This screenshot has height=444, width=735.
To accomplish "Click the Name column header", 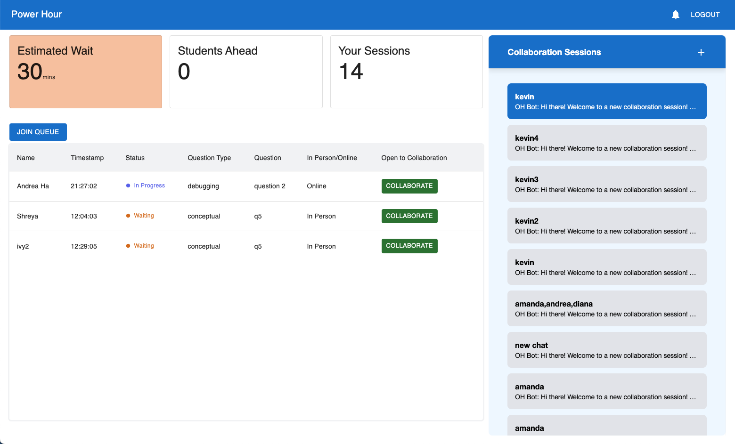I will (26, 158).
